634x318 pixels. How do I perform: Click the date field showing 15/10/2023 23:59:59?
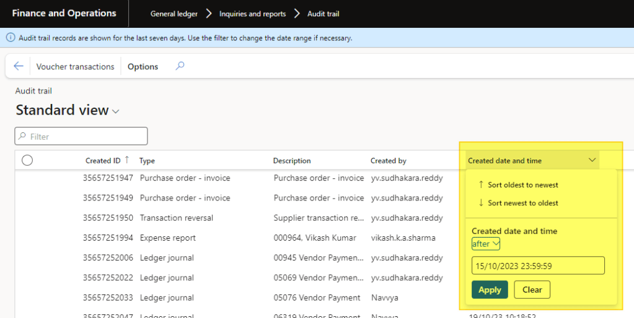537,266
